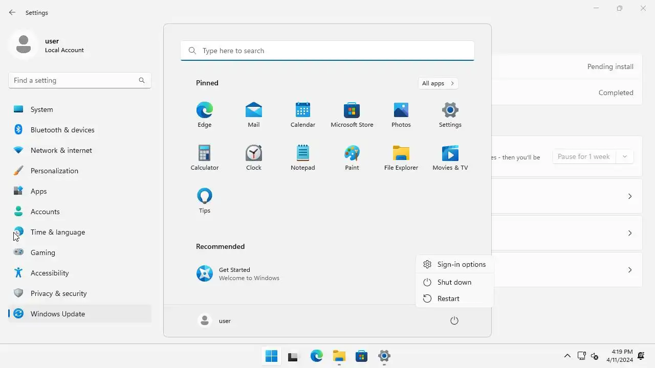This screenshot has width=655, height=368.
Task: Open Pause for 1 week dropdown arrow
Action: pos(625,157)
